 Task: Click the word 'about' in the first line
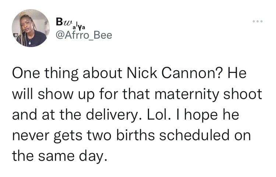tap(102, 73)
